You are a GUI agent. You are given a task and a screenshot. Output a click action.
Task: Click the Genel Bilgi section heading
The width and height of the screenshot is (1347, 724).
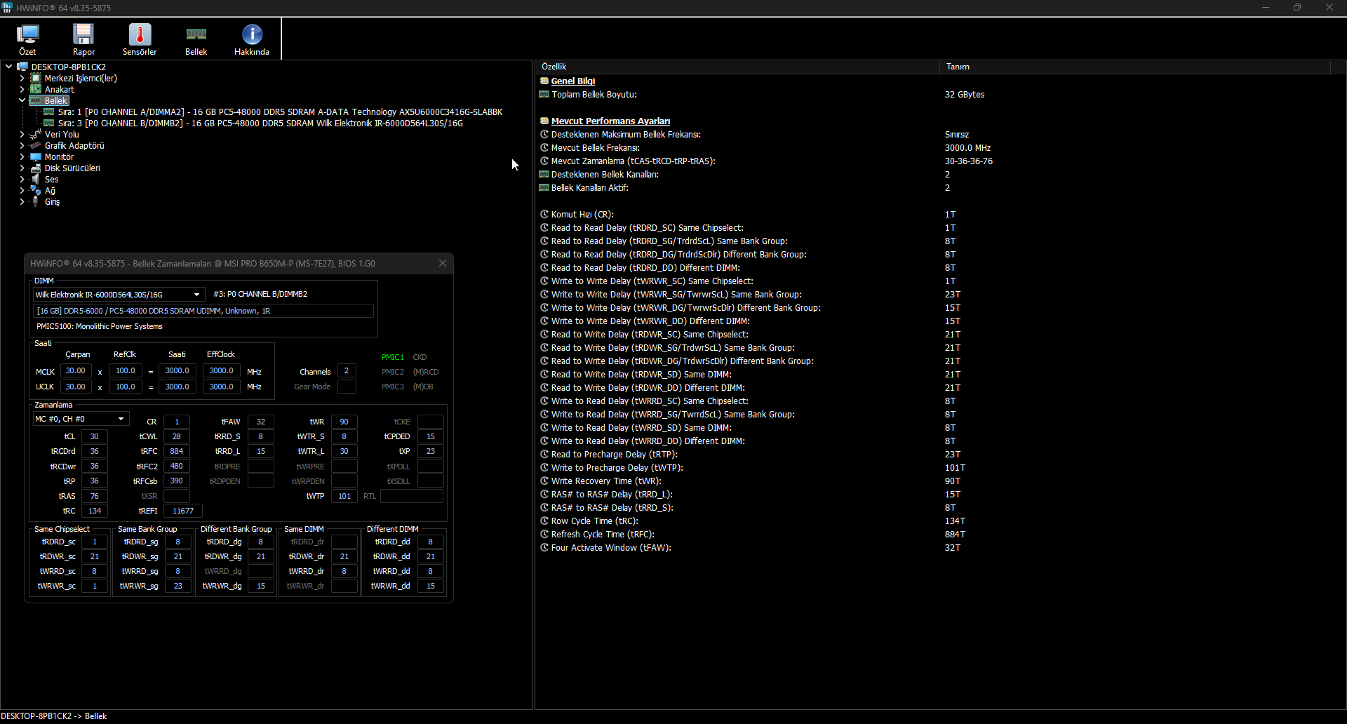click(x=573, y=81)
